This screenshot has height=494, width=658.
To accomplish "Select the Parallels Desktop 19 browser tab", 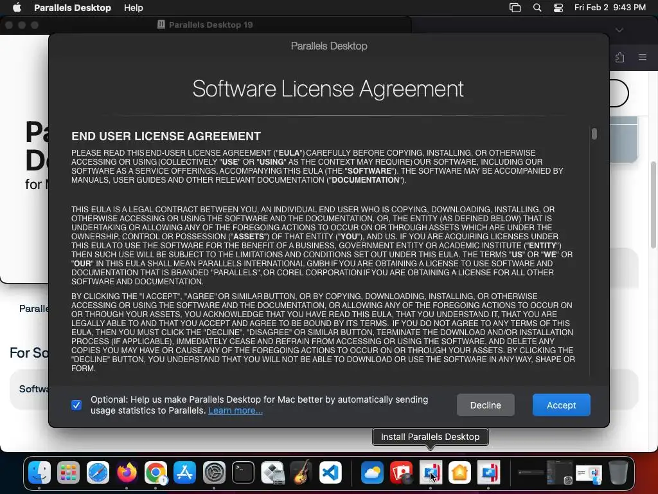I will [206, 25].
